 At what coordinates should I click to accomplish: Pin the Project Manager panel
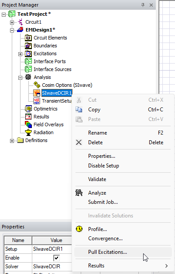point(143,5)
